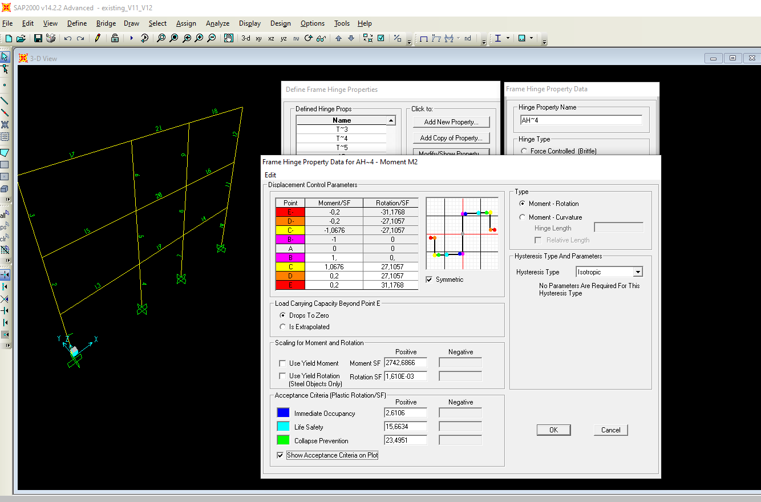Image resolution: width=761 pixels, height=502 pixels.
Task: Select Drops To Zero option
Action: tap(282, 315)
